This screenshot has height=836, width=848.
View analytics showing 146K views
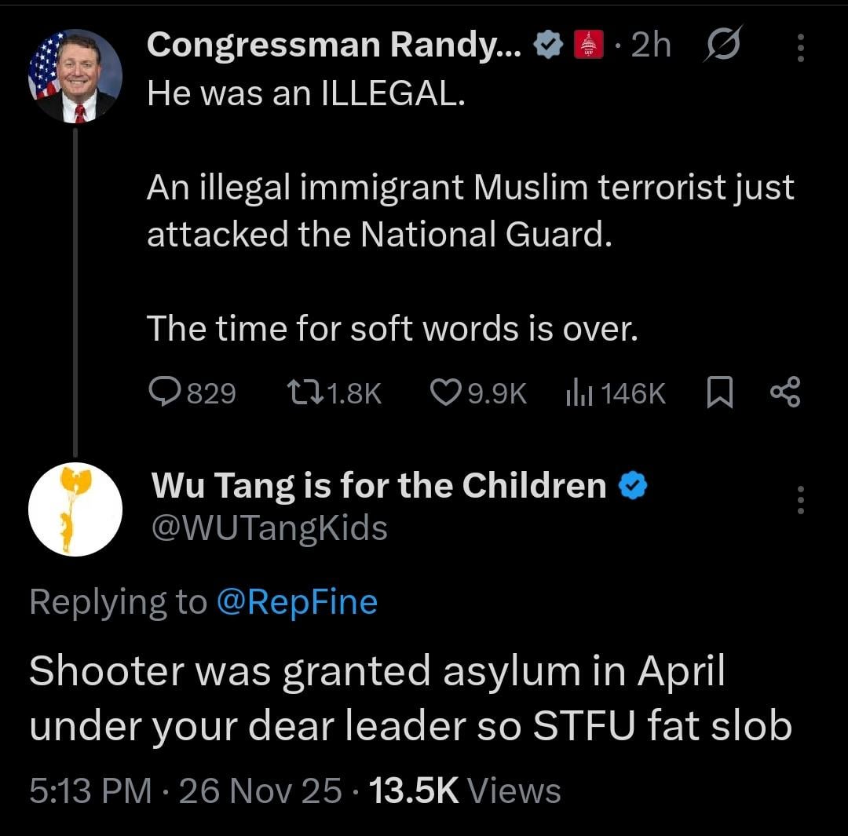pos(578,392)
